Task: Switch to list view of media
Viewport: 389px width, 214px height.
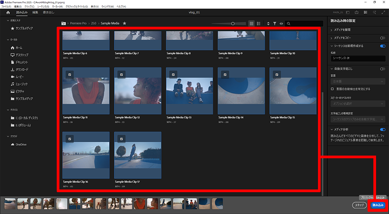Action: pyautogui.click(x=259, y=23)
